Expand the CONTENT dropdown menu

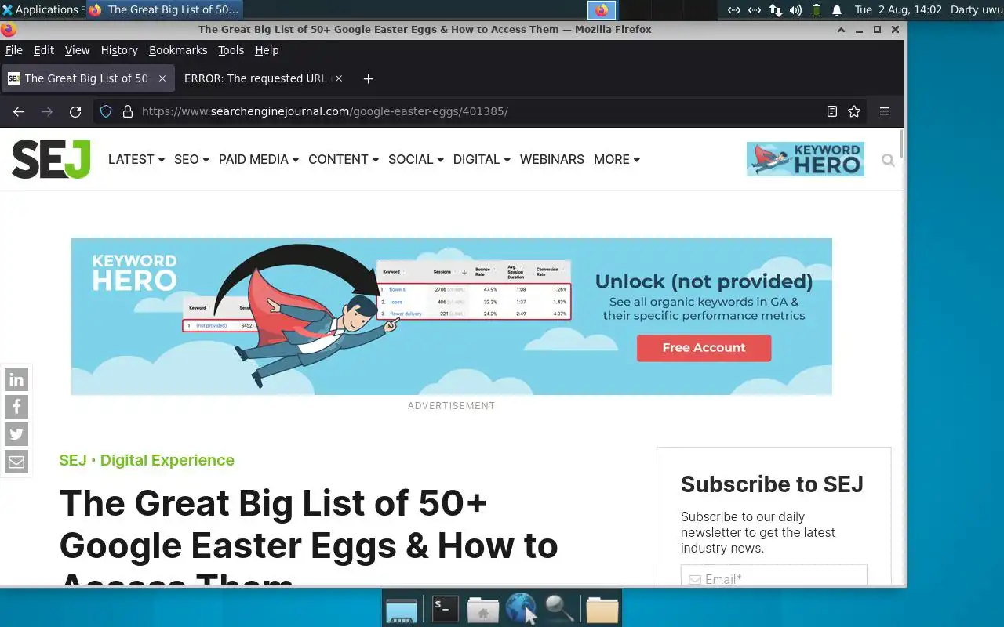(344, 159)
